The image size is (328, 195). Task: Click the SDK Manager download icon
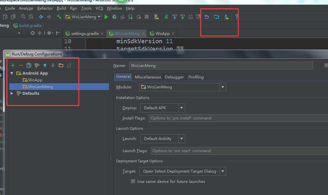(x=226, y=17)
